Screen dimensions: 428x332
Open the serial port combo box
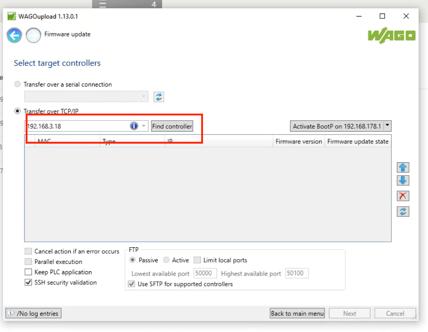(x=86, y=96)
